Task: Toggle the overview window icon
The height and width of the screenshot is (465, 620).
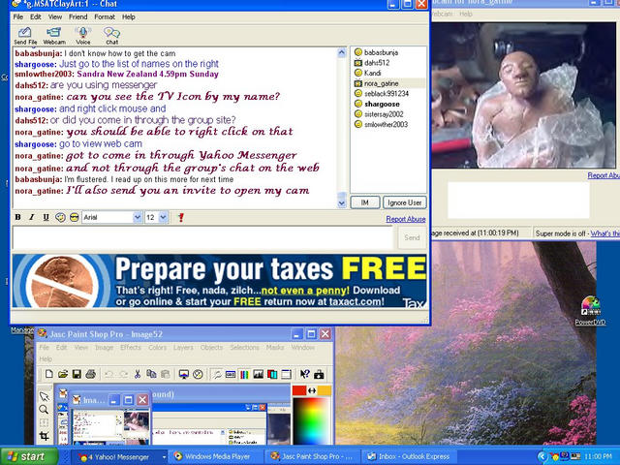Action: point(287,374)
